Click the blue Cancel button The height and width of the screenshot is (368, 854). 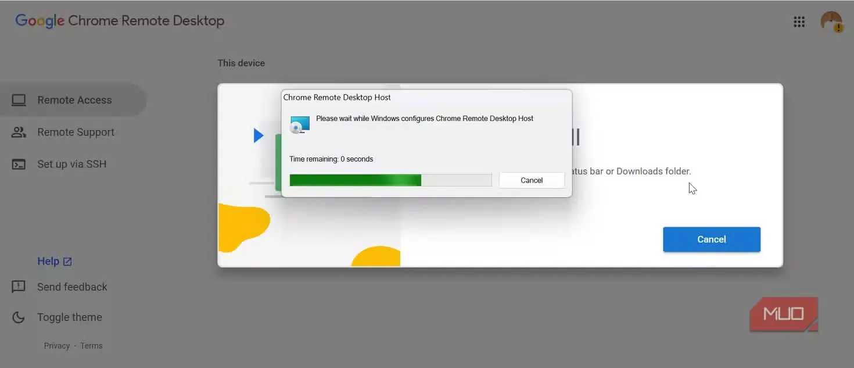click(x=712, y=240)
